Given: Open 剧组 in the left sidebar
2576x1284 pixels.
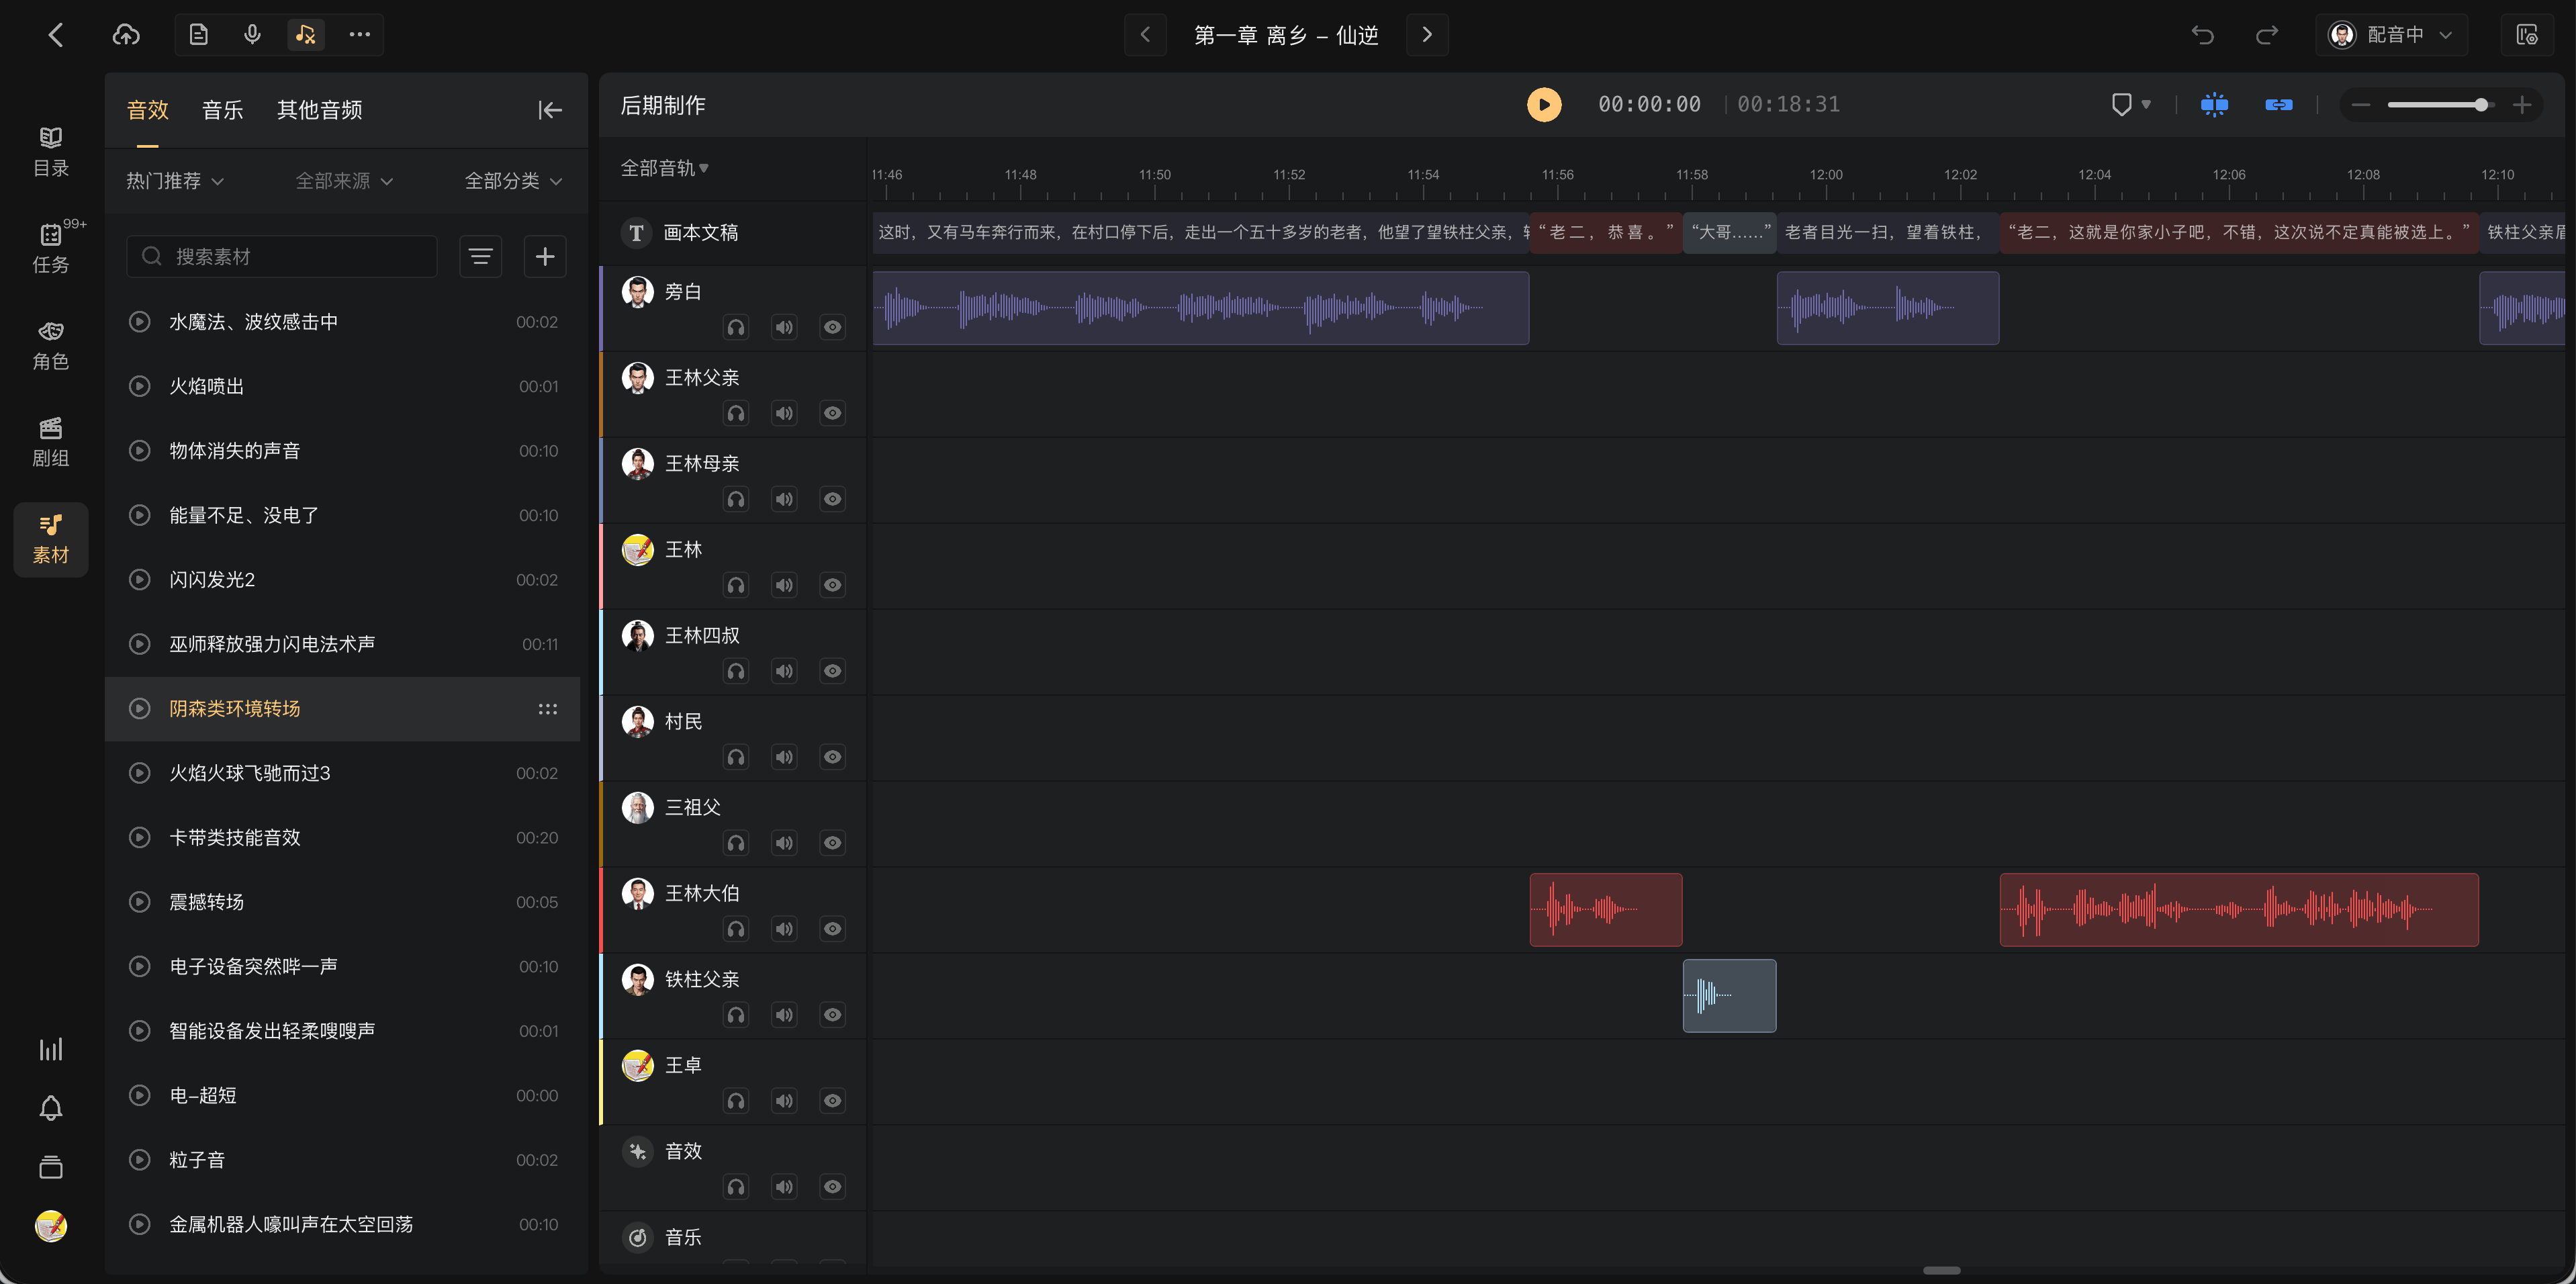Looking at the screenshot, I should (x=51, y=442).
